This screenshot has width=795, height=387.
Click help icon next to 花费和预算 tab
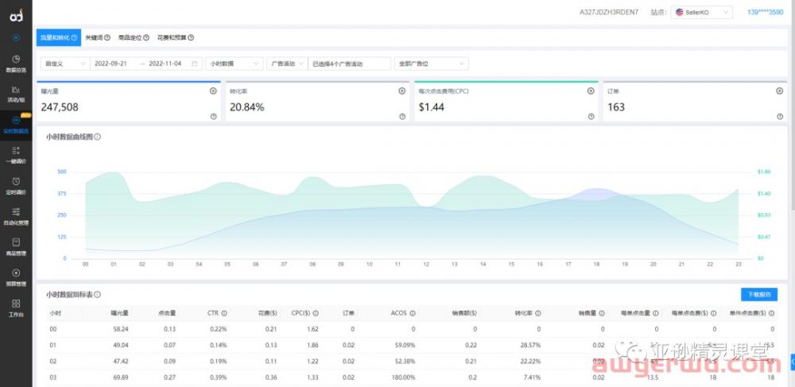coord(191,37)
